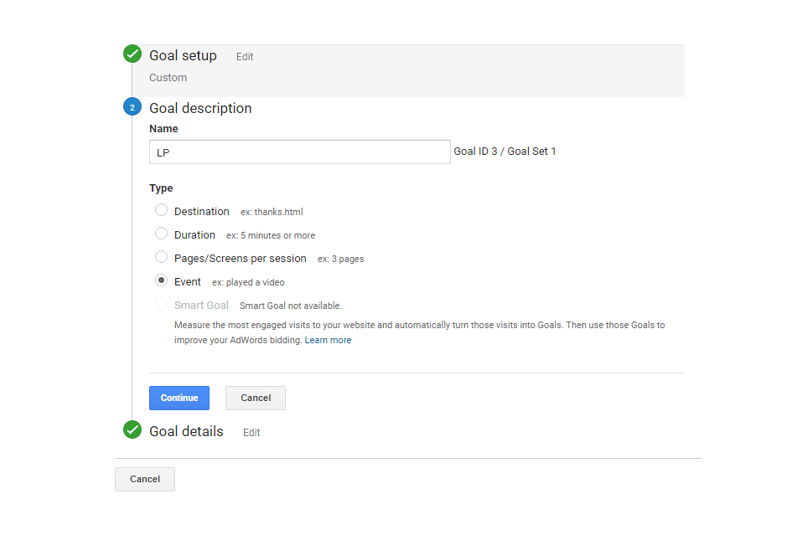Click Cancel next to Continue
Viewport: 797px width, 545px height.
point(256,398)
